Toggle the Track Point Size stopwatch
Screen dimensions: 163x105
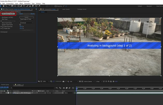3,27
